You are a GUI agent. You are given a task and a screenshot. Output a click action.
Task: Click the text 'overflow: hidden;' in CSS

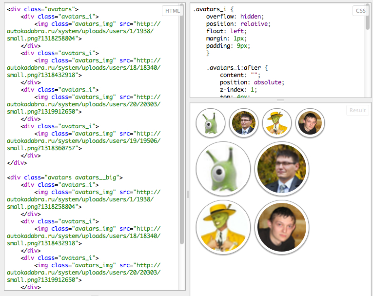pyautogui.click(x=235, y=17)
